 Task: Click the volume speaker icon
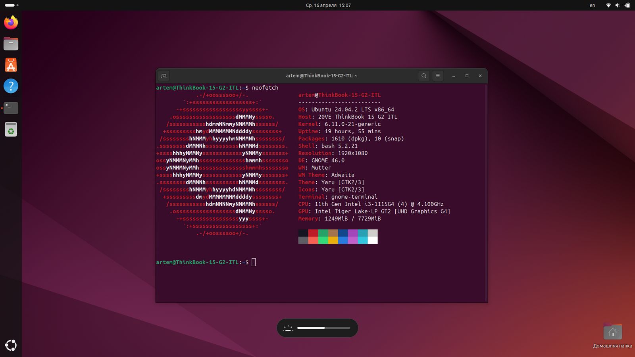618,5
